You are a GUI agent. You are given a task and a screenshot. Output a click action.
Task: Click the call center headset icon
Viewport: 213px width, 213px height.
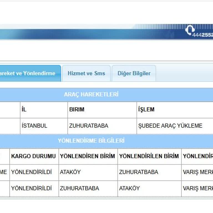[190, 30]
